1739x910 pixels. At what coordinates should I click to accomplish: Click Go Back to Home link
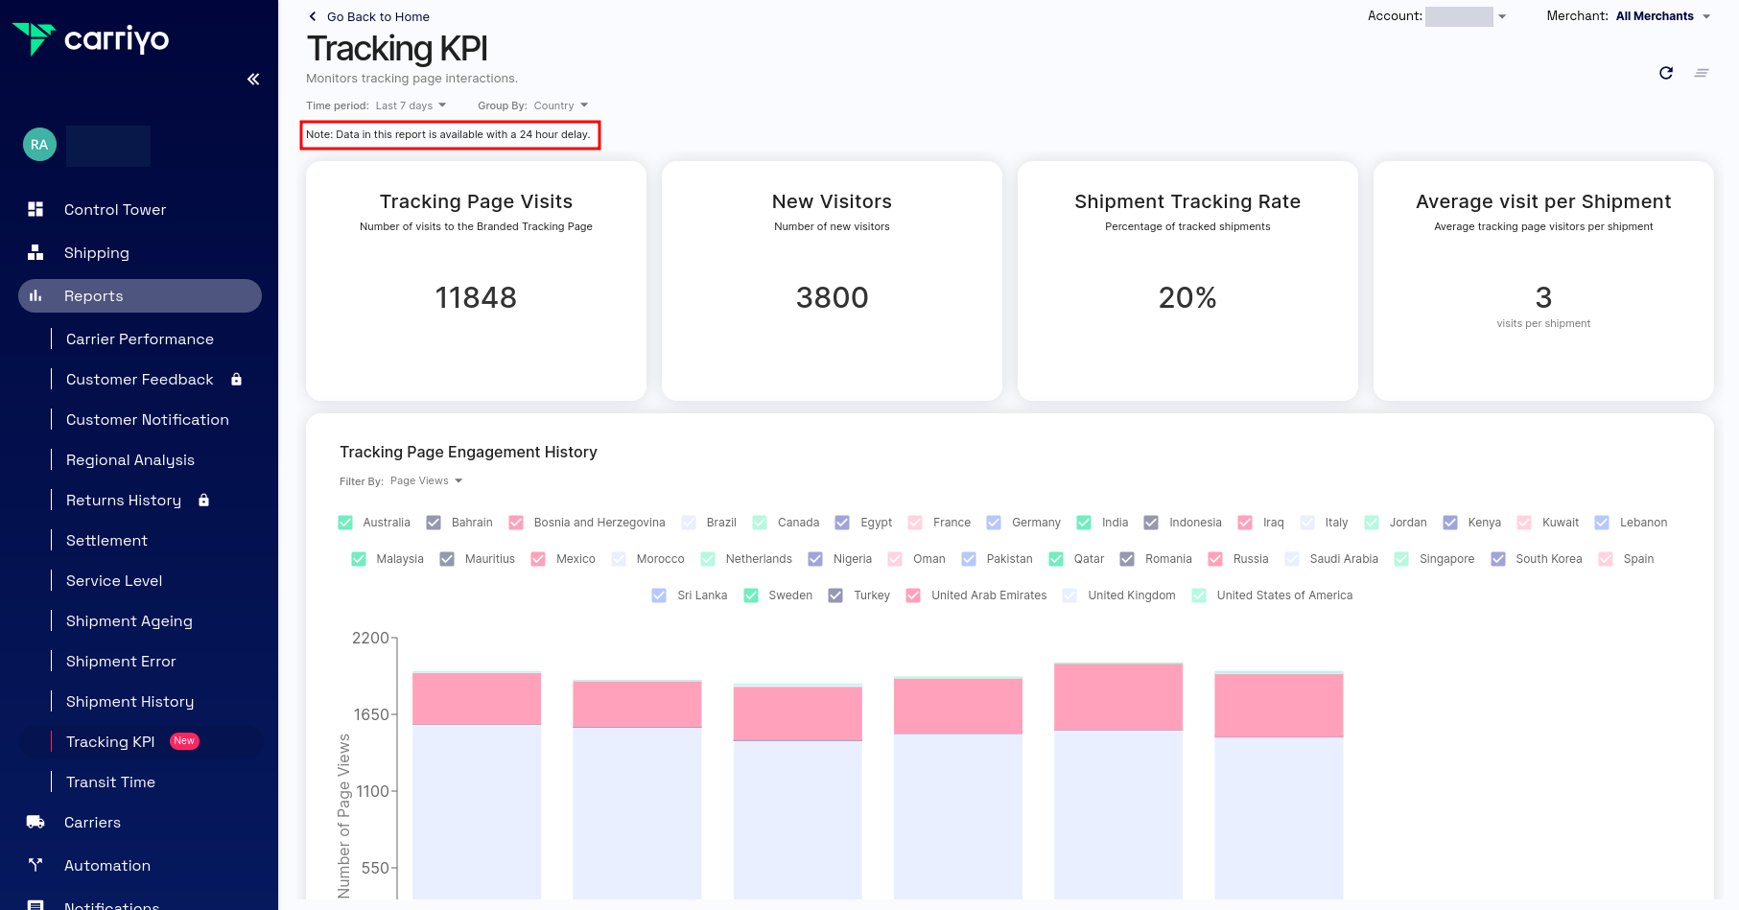[x=378, y=16]
